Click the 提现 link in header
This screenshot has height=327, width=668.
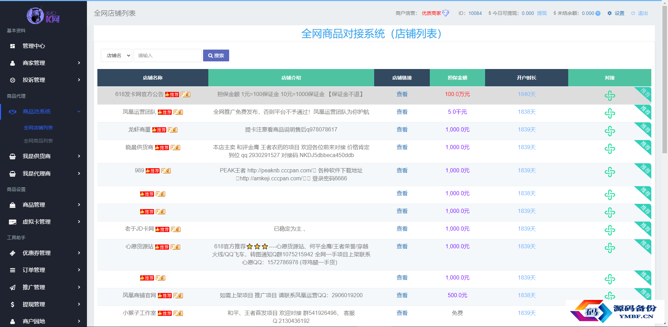coord(542,13)
